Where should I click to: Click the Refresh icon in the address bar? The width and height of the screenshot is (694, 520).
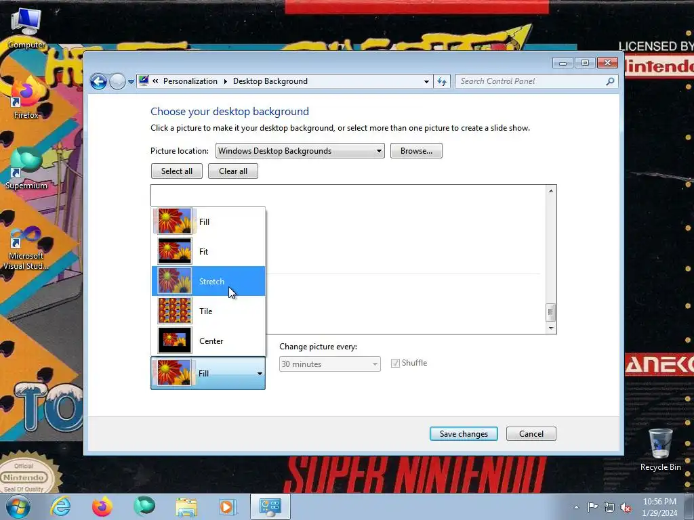click(x=442, y=81)
